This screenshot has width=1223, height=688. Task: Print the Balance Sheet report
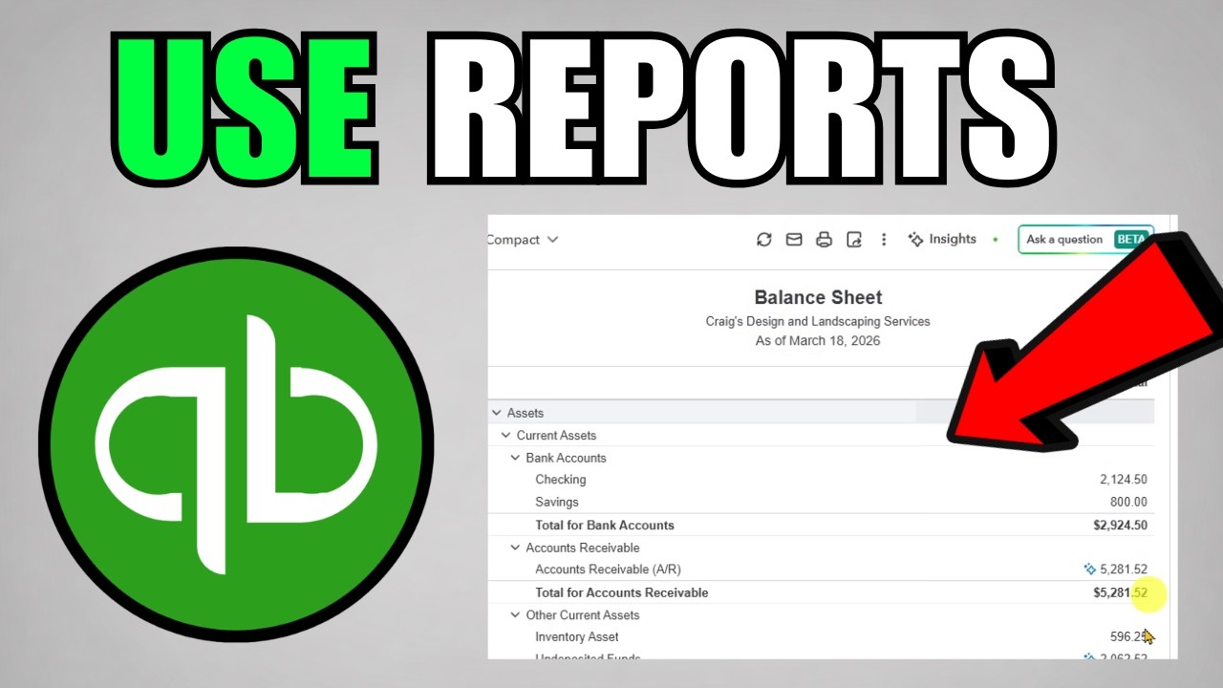tap(824, 240)
